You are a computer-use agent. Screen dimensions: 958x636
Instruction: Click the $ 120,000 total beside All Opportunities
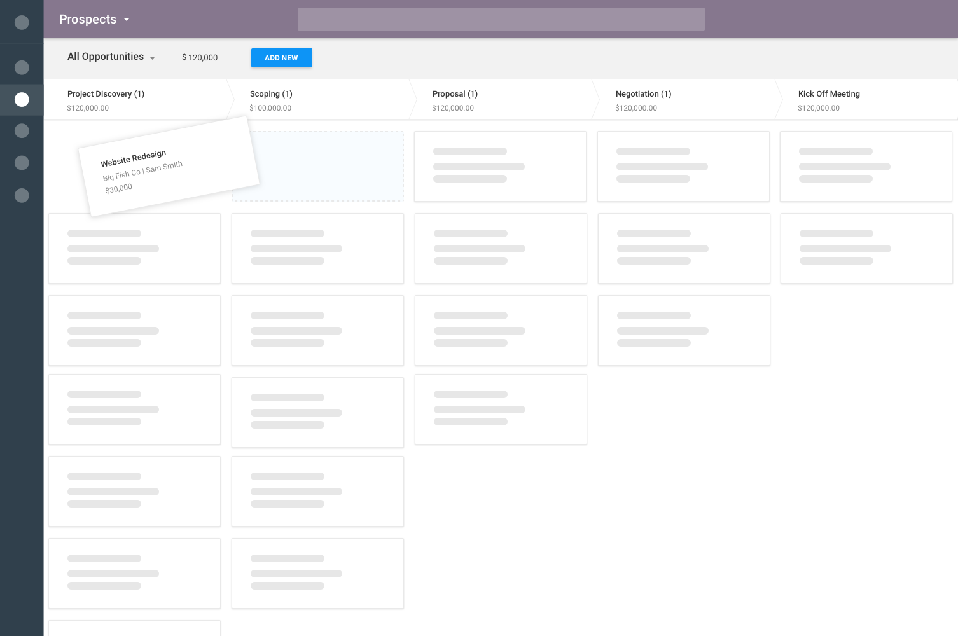(200, 57)
